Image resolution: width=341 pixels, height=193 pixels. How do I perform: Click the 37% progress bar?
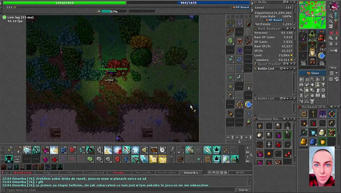(114, 12)
